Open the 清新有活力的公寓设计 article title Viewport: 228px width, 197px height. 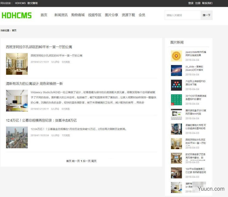click(x=34, y=83)
